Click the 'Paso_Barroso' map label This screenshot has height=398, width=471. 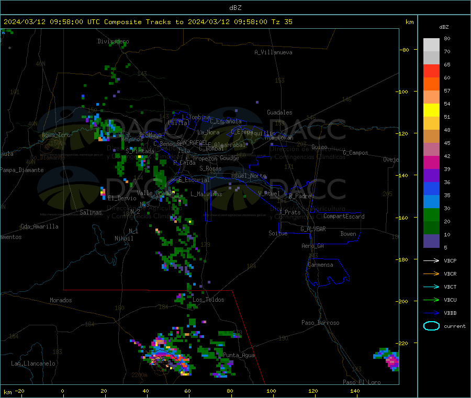pyautogui.click(x=320, y=323)
